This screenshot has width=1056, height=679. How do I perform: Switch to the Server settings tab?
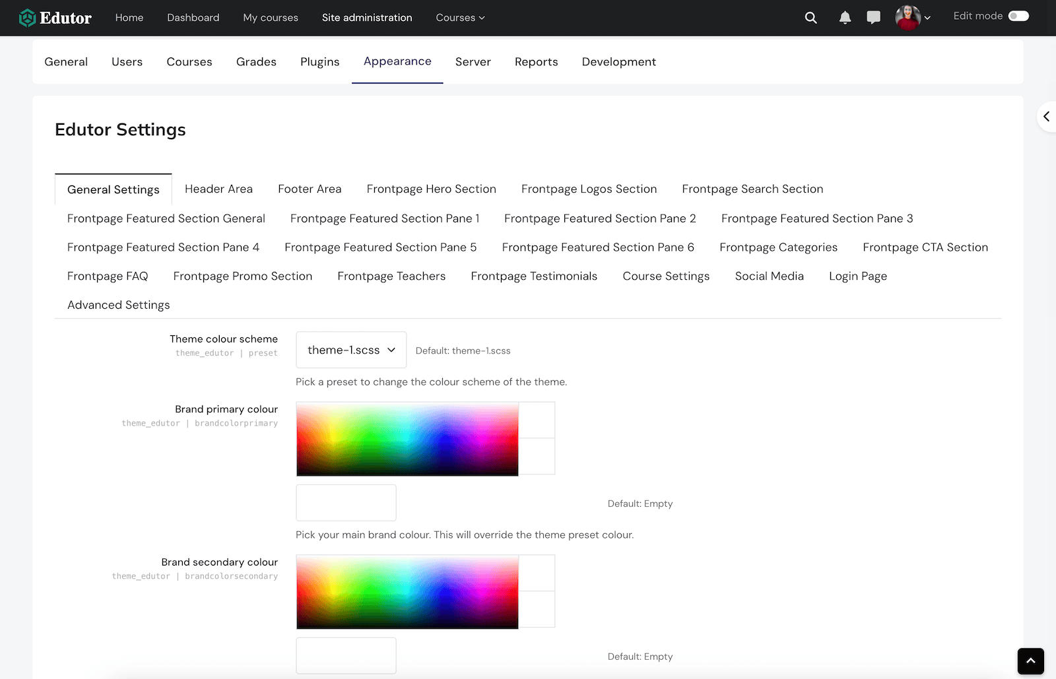pyautogui.click(x=473, y=61)
